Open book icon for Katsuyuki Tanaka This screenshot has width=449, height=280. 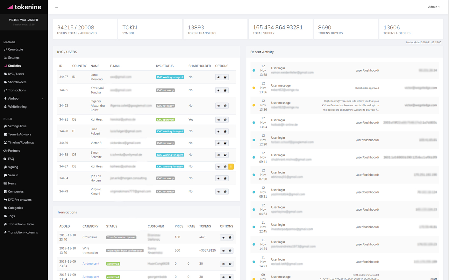tap(225, 90)
